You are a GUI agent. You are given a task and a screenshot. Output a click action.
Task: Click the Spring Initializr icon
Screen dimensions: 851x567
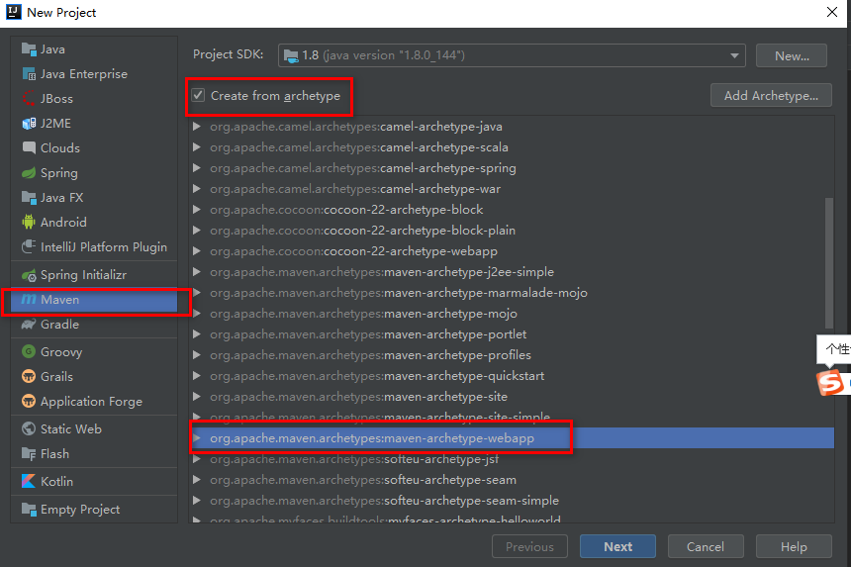coord(29,275)
